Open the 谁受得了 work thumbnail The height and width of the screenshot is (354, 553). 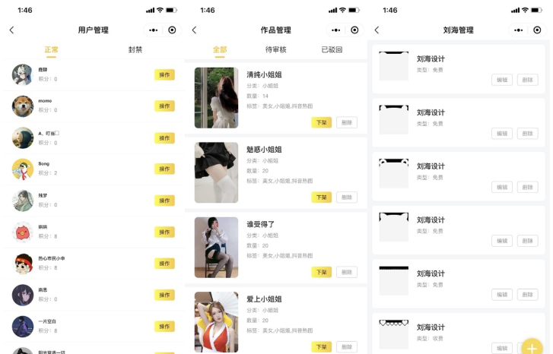(216, 248)
